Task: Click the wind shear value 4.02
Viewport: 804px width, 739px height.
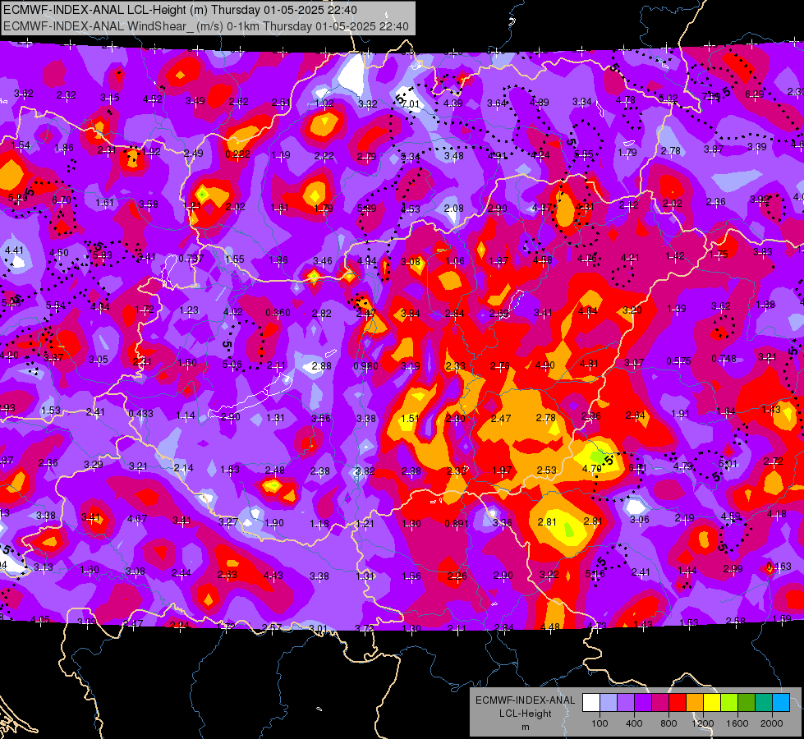Action: click(232, 312)
